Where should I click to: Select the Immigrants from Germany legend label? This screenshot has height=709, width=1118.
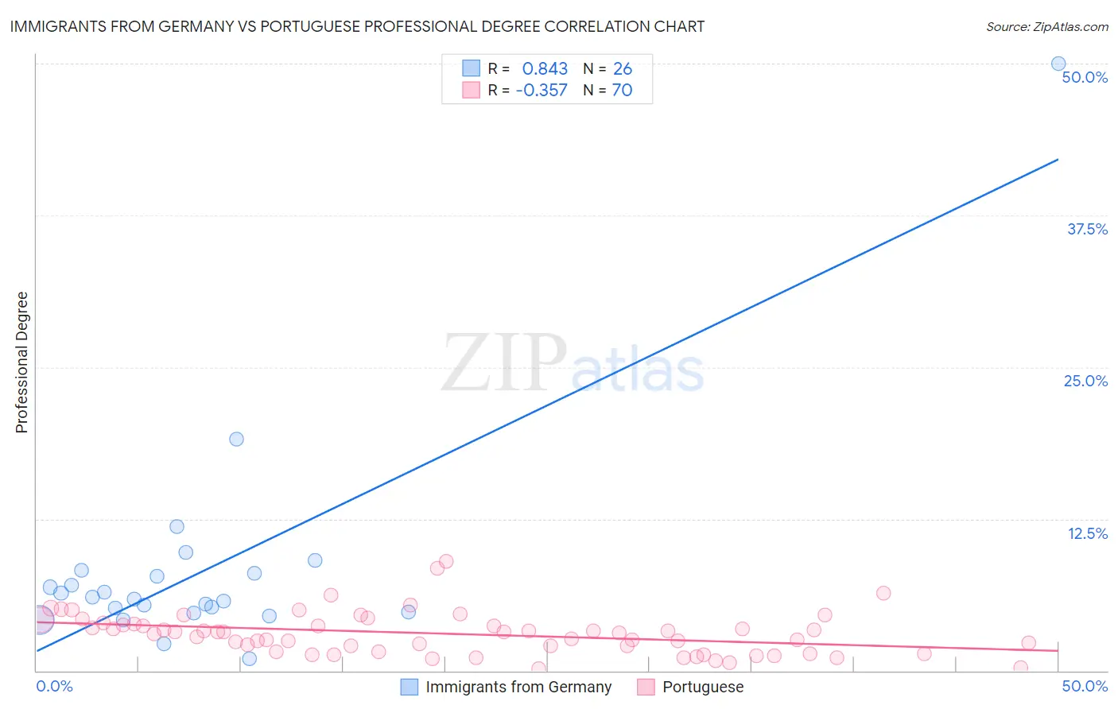(x=518, y=687)
